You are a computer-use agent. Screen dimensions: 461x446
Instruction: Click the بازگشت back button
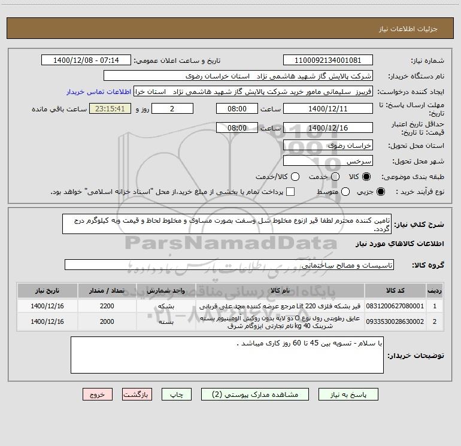(137, 395)
